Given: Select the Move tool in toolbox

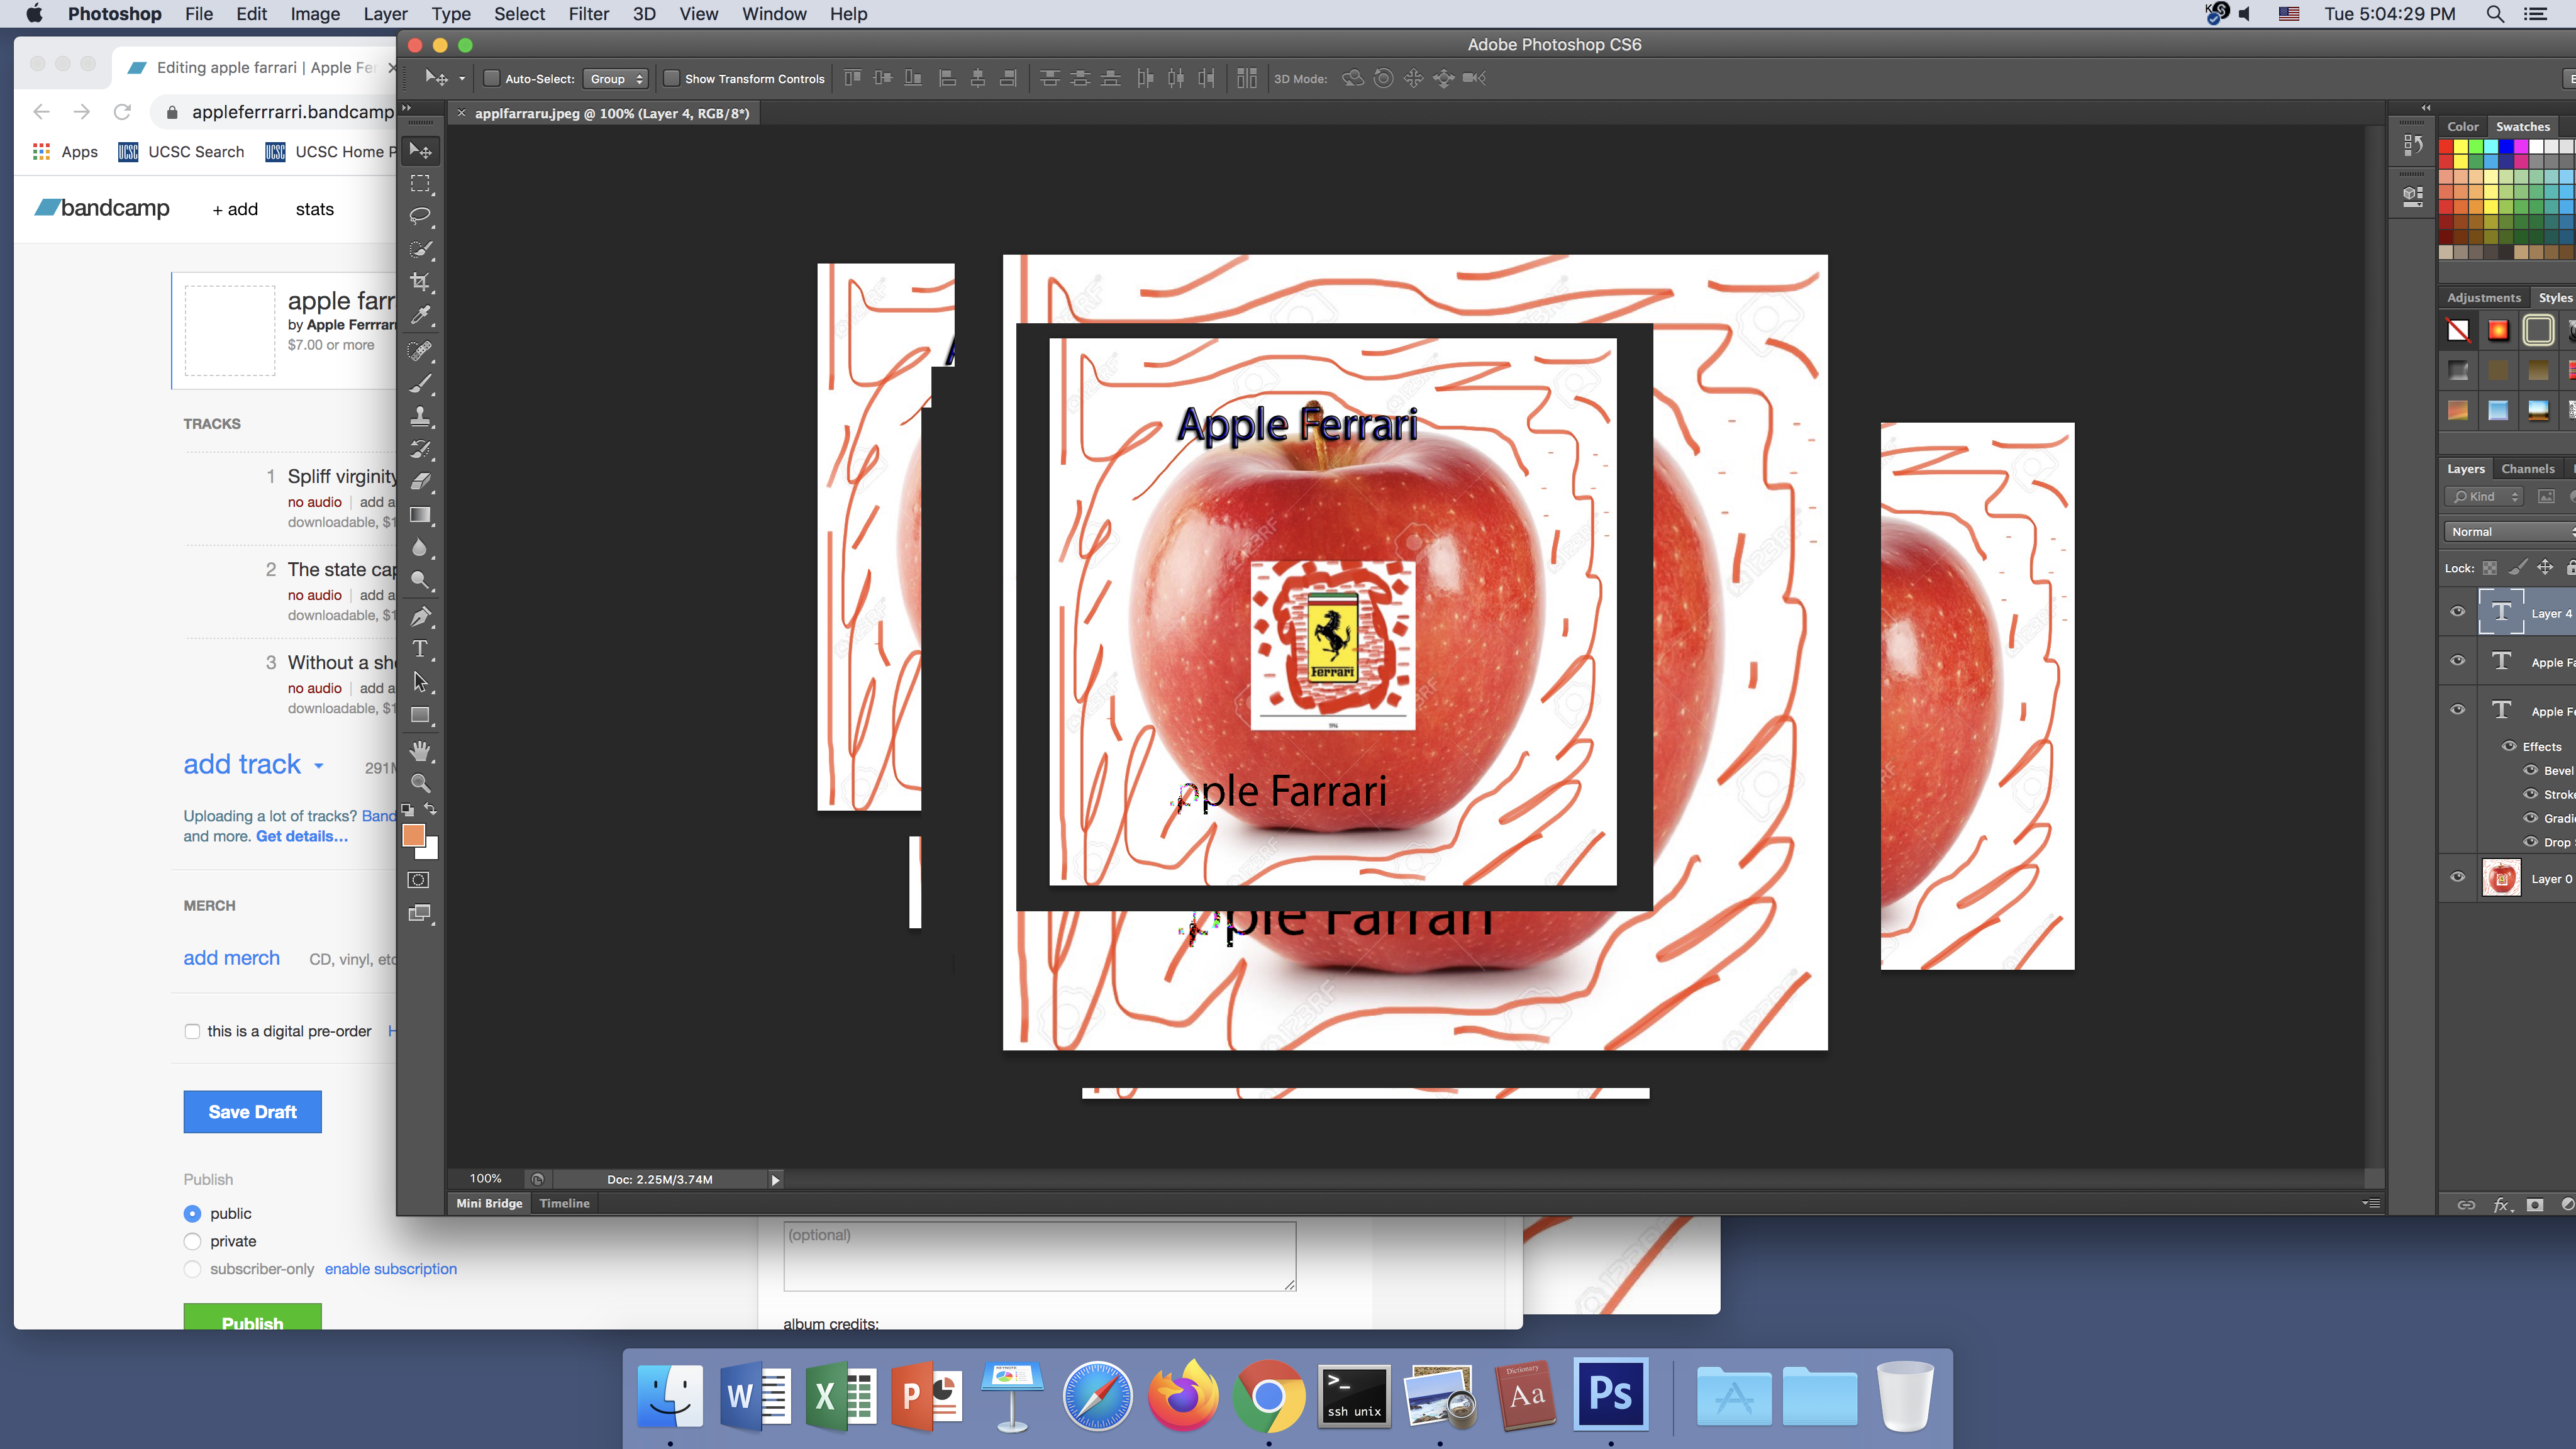Looking at the screenshot, I should pos(420,150).
